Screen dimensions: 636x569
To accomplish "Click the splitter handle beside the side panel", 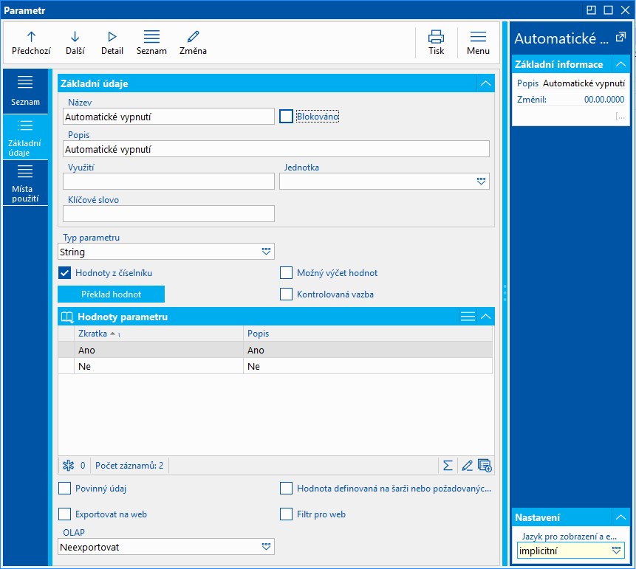I will pyautogui.click(x=505, y=292).
